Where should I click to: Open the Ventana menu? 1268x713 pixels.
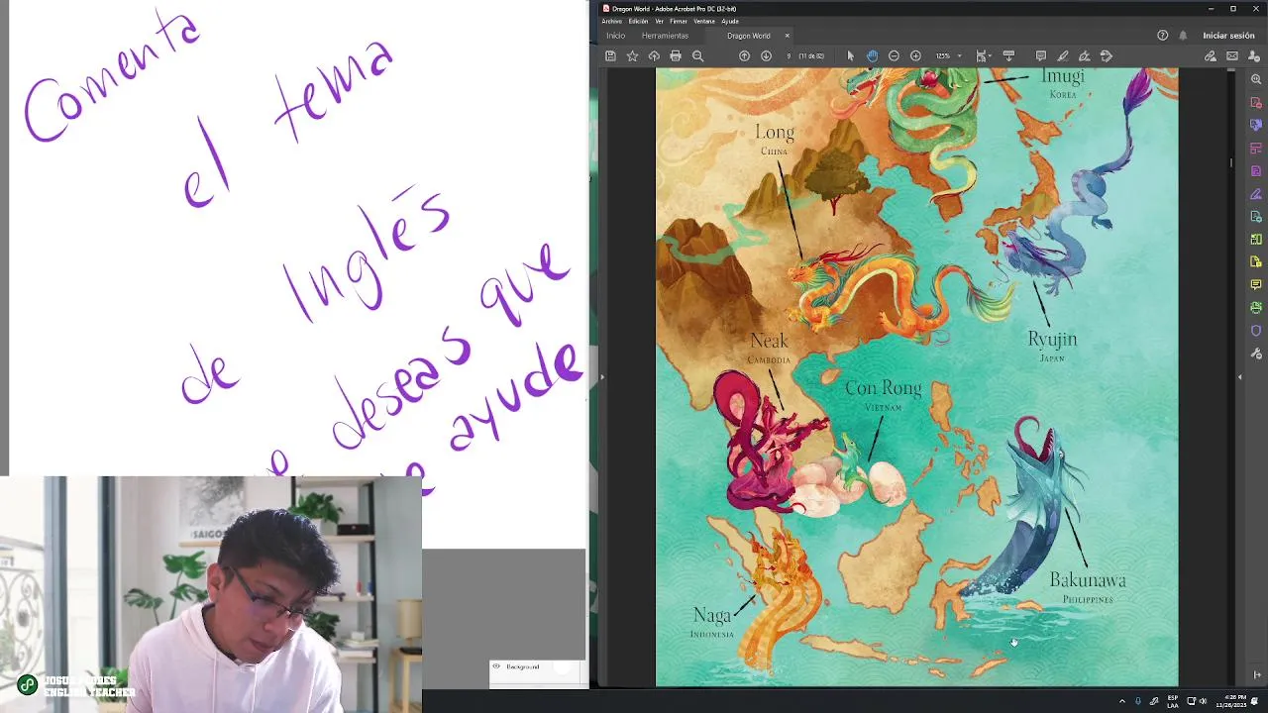(704, 21)
